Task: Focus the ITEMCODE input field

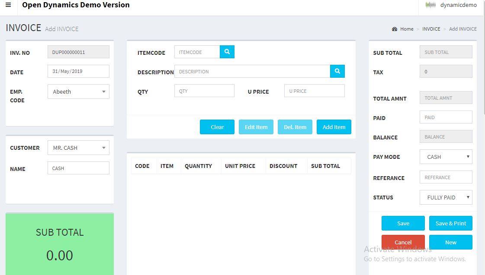Action: 197,52
